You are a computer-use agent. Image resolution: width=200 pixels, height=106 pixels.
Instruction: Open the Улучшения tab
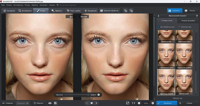(9, 11)
